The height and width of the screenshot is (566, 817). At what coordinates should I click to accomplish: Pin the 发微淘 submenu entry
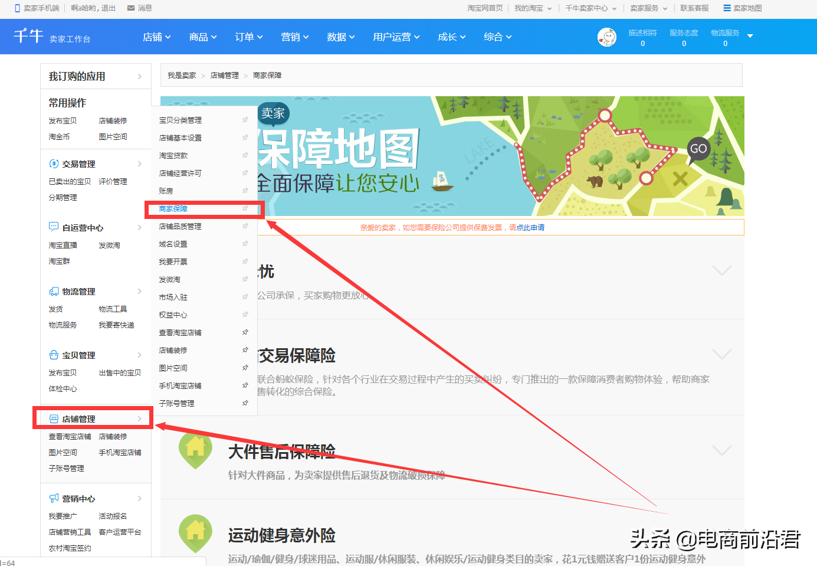245,279
